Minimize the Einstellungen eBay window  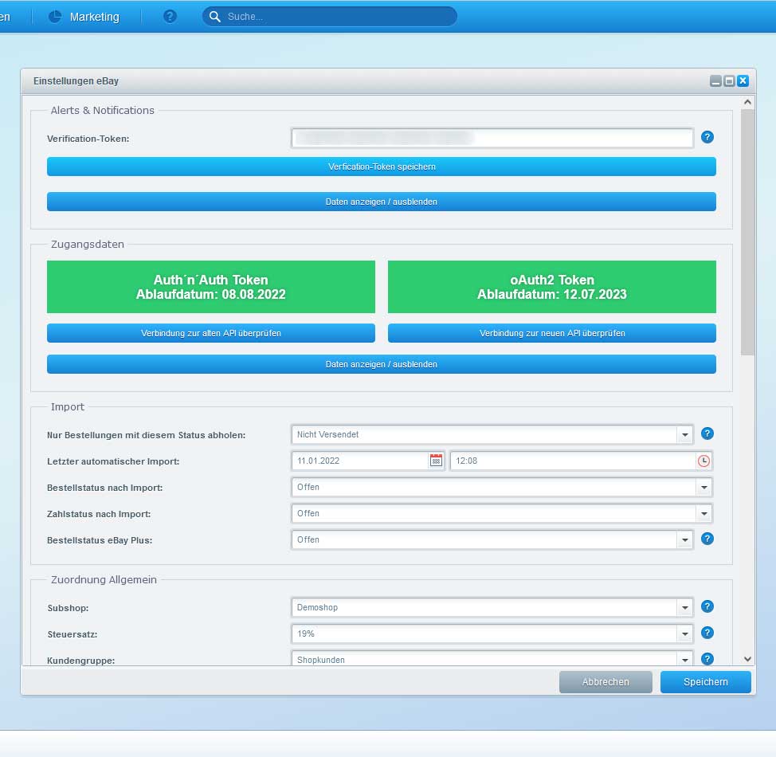[x=715, y=80]
